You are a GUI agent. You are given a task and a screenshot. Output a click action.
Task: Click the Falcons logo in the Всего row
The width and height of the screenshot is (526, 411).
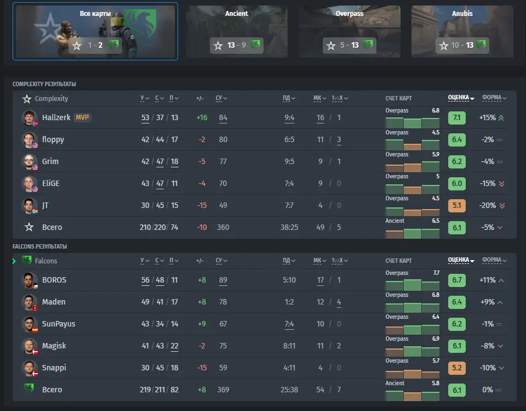pyautogui.click(x=29, y=389)
